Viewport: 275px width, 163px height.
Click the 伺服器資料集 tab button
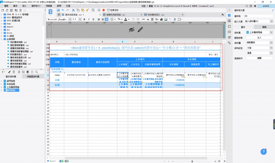point(33,77)
